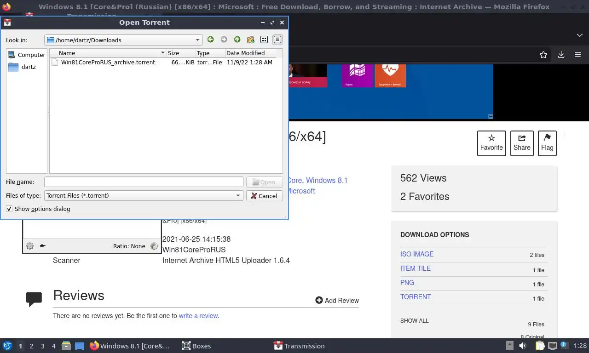Create a new folder in Downloads
This screenshot has width=589, height=353.
click(250, 40)
